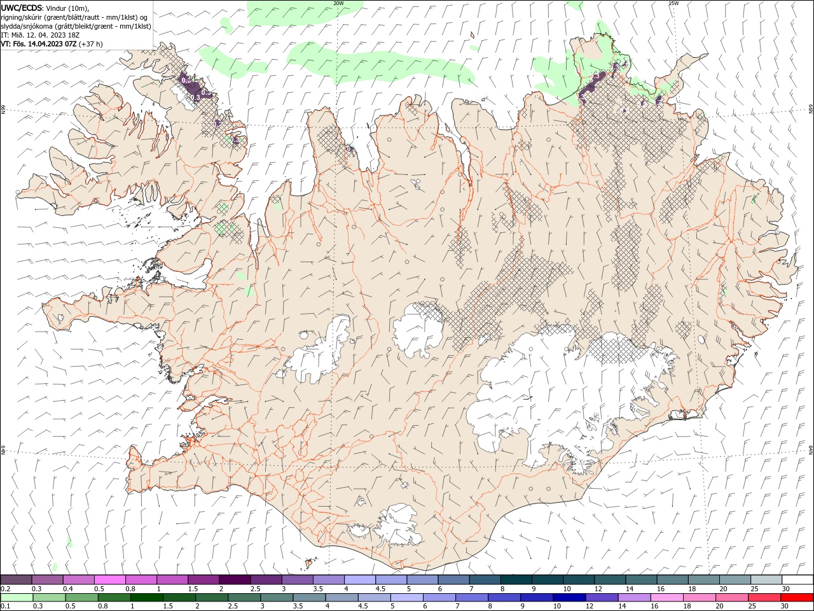Image resolution: width=814 pixels, height=611 pixels.
Task: Select the bright red swatch labelled 30
Action: (x=797, y=598)
